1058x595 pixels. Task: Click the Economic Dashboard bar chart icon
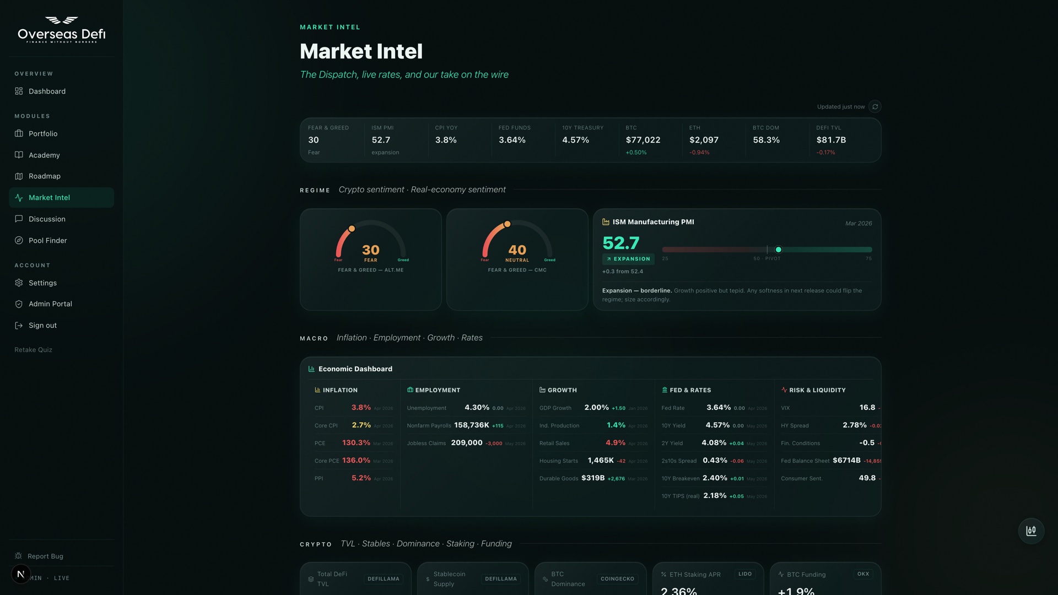[x=311, y=369]
